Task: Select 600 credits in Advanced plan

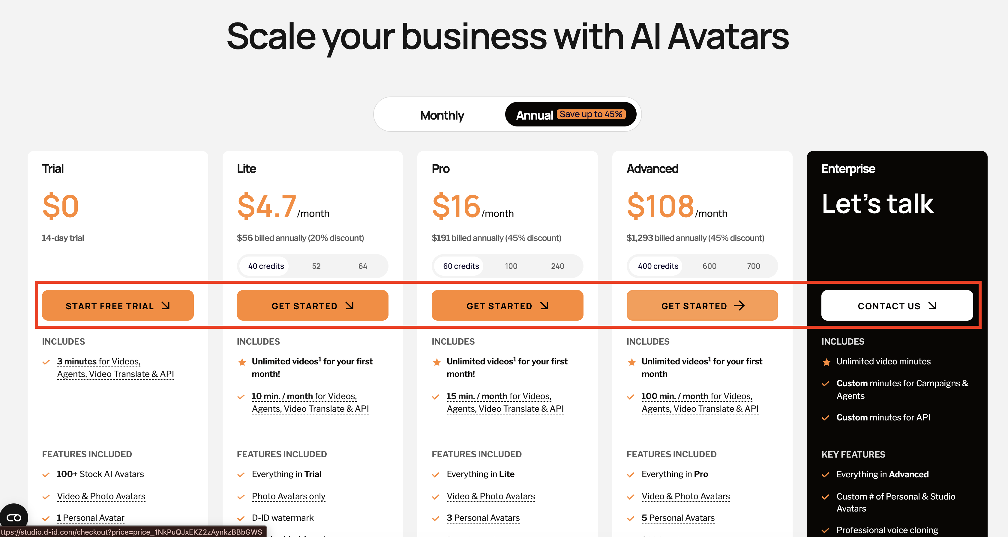Action: pos(709,266)
